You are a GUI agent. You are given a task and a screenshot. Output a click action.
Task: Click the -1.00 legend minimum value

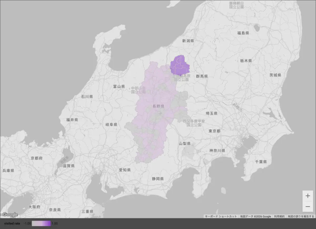click(27, 223)
